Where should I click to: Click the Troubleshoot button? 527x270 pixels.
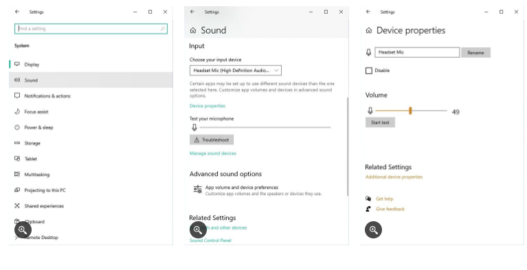[x=212, y=140]
